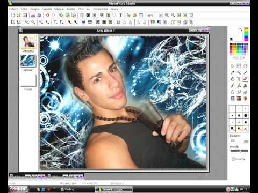Choose the Clone stamp tool
This screenshot has height=193, width=258.
click(x=245, y=85)
